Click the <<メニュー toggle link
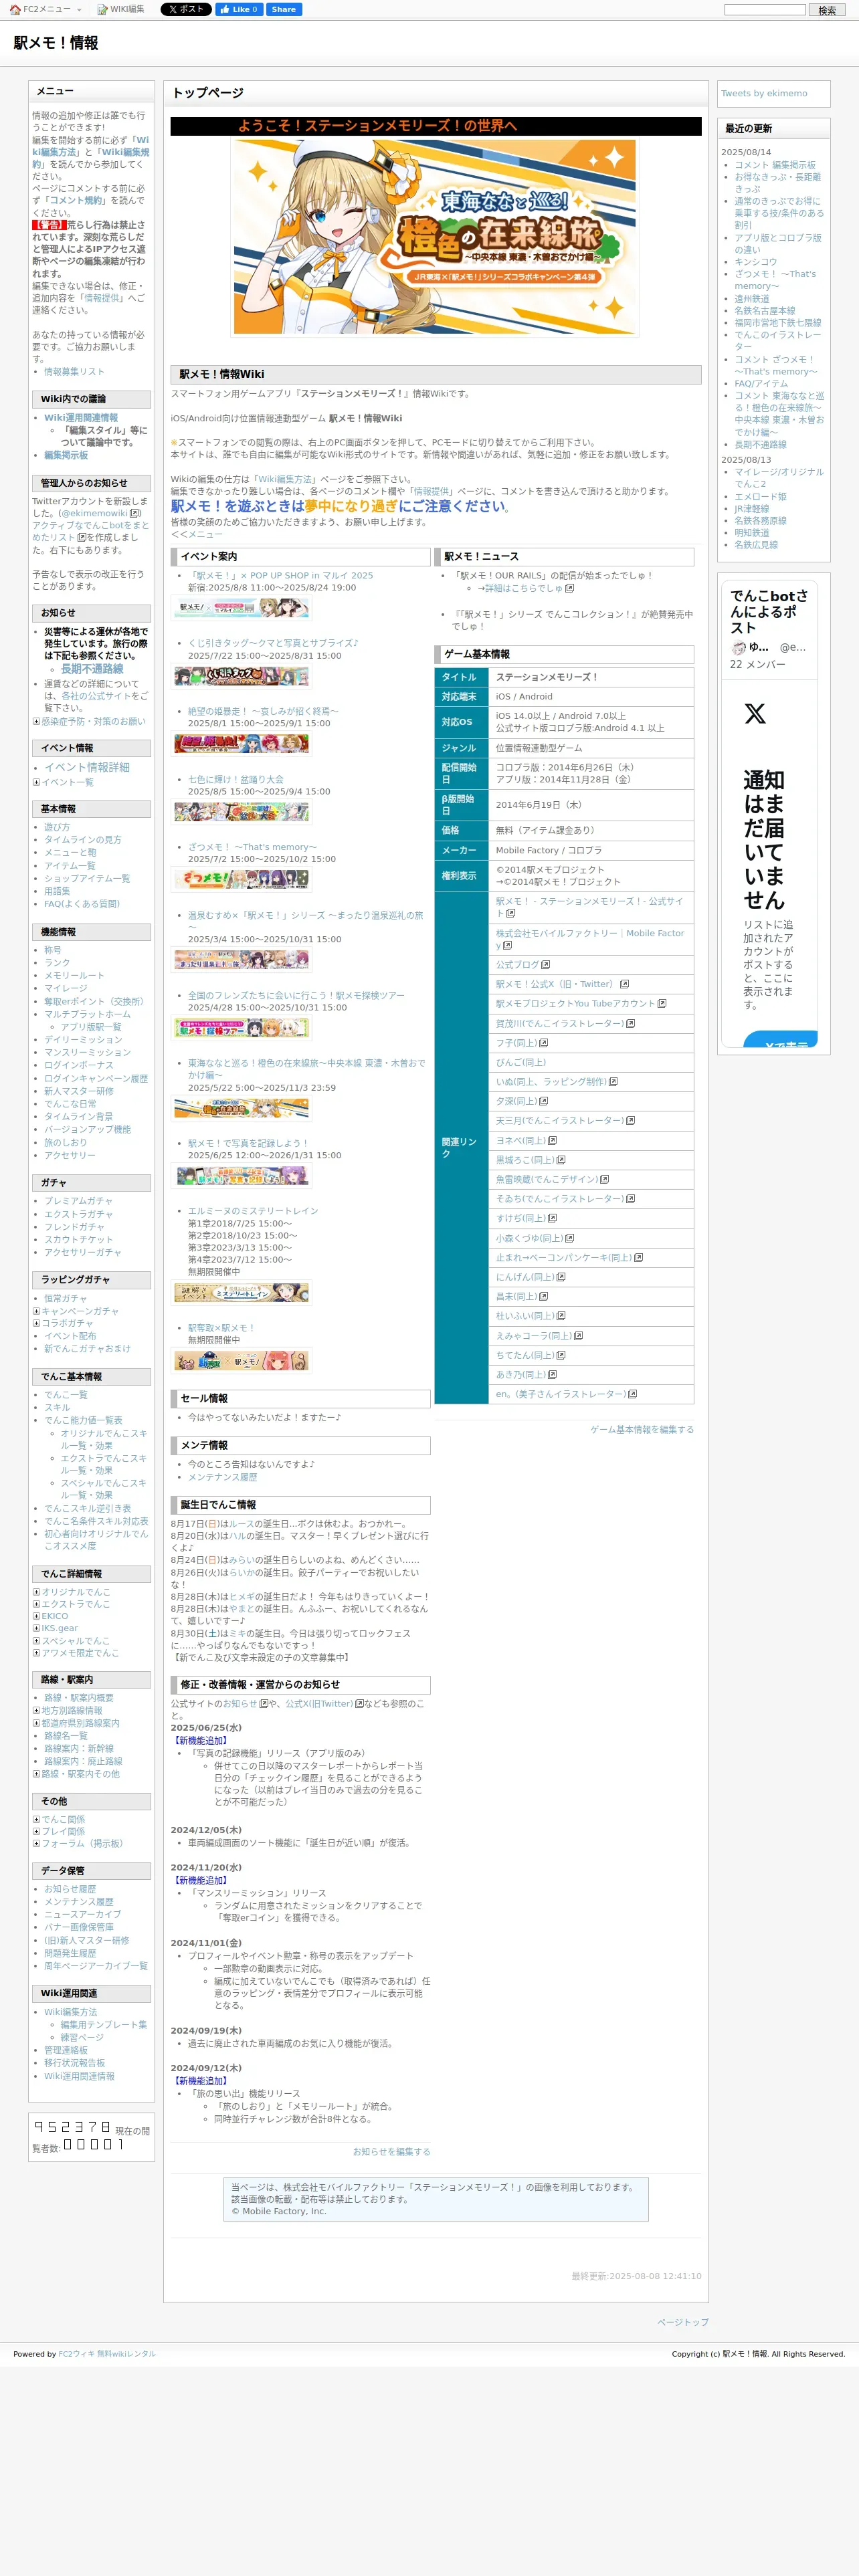Viewport: 859px width, 2576px height. tap(196, 534)
